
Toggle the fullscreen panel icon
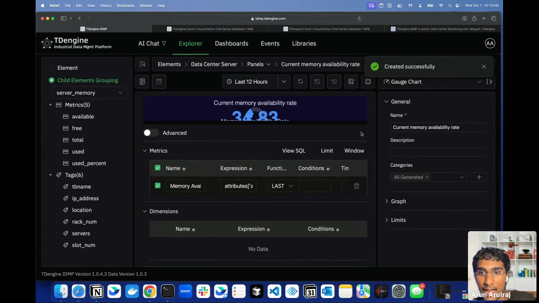click(368, 82)
